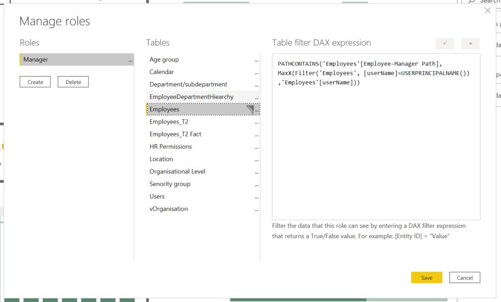501x302 pixels.
Task: Select the Location table
Action: pyautogui.click(x=203, y=159)
